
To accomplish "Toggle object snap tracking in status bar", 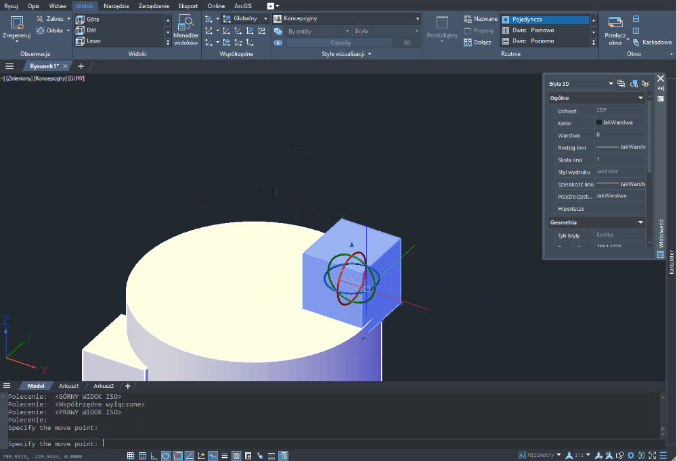I will [x=189, y=456].
